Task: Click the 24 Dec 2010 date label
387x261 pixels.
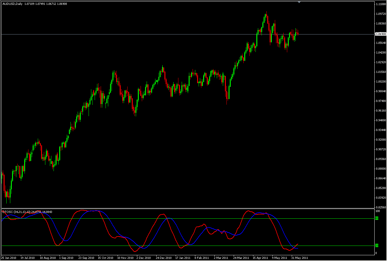Action: (x=164, y=258)
